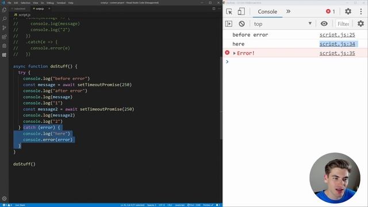Open the Terminal menu
This screenshot has height=207, width=368.
pos(61,3)
